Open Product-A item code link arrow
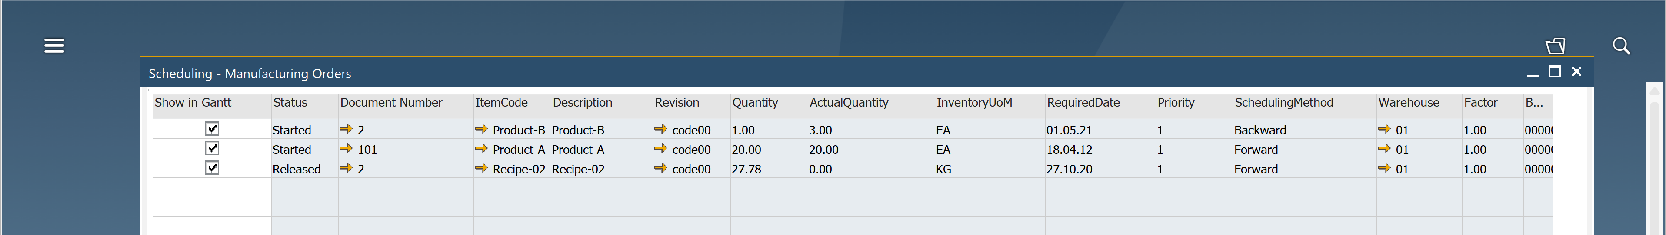1666x235 pixels. [480, 148]
